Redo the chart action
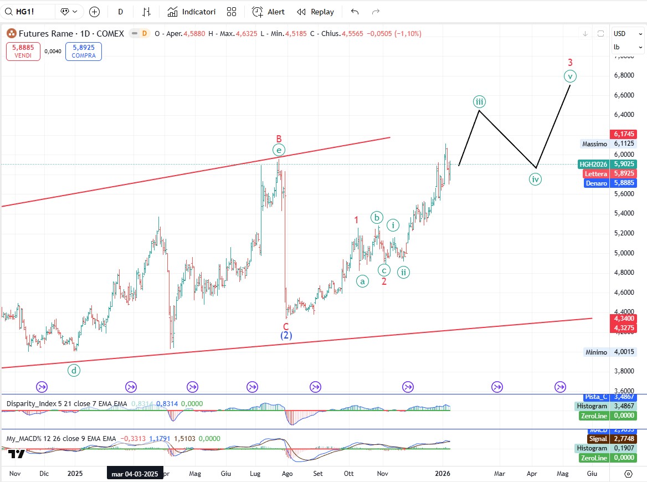This screenshot has height=482, width=647. point(376,12)
